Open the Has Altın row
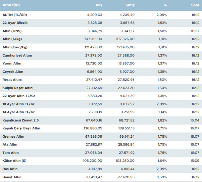Image resolution: width=202 pixels, height=182 pixels. (10, 169)
